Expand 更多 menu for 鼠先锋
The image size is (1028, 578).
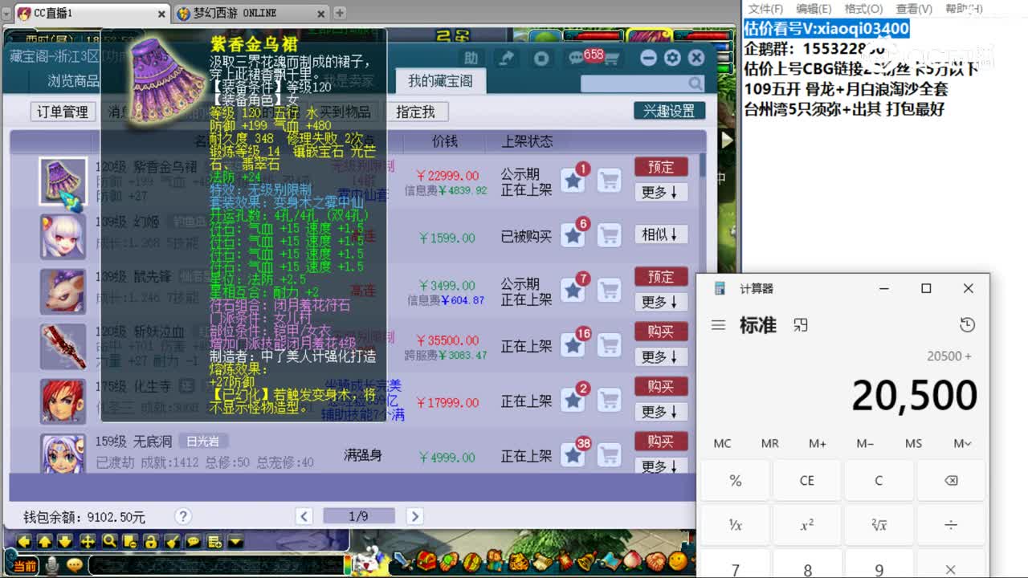pos(660,302)
